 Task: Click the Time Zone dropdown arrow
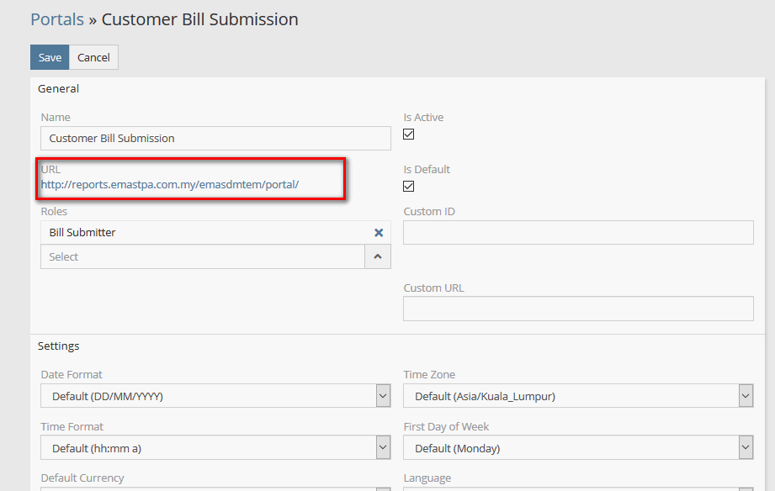pyautogui.click(x=746, y=396)
